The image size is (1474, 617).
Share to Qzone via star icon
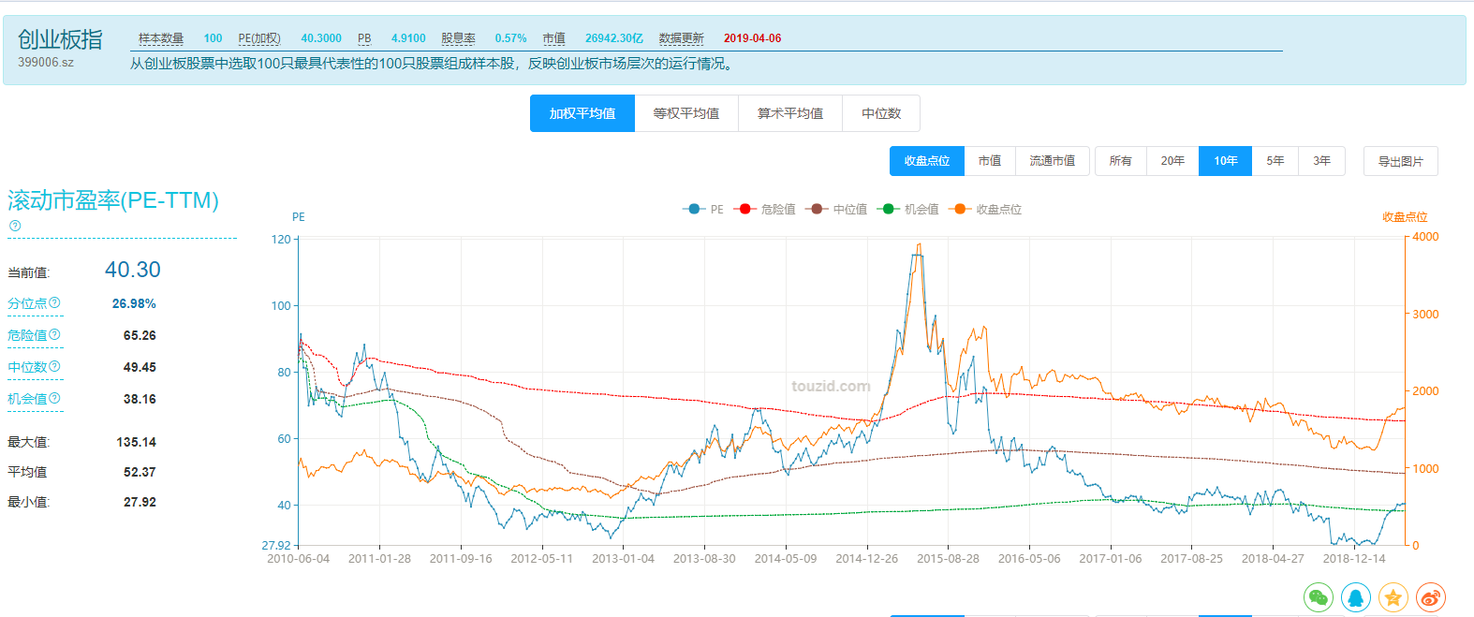[1393, 597]
